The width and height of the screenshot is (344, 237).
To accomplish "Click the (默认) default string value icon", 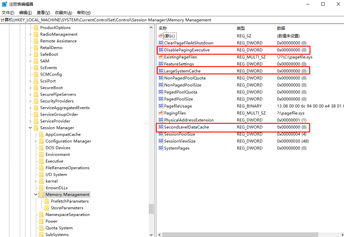I will [160, 36].
